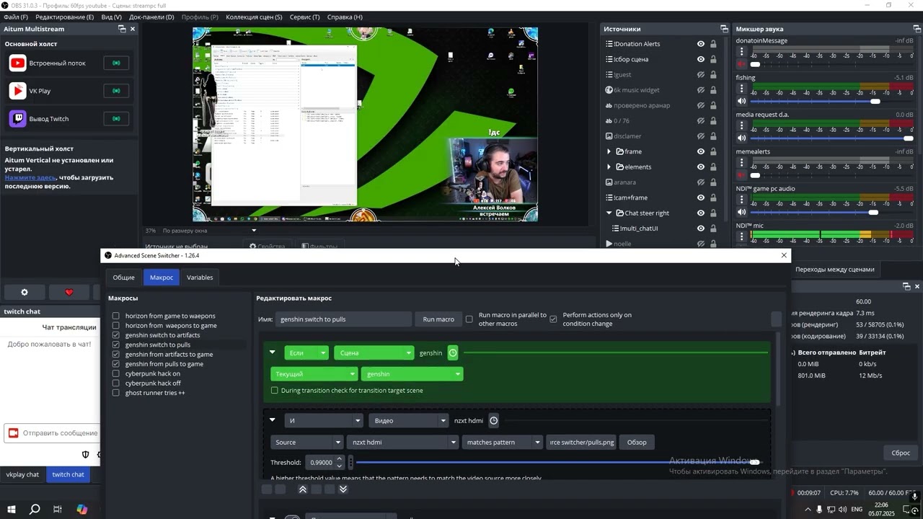Enable During transition check for target scene

click(274, 390)
